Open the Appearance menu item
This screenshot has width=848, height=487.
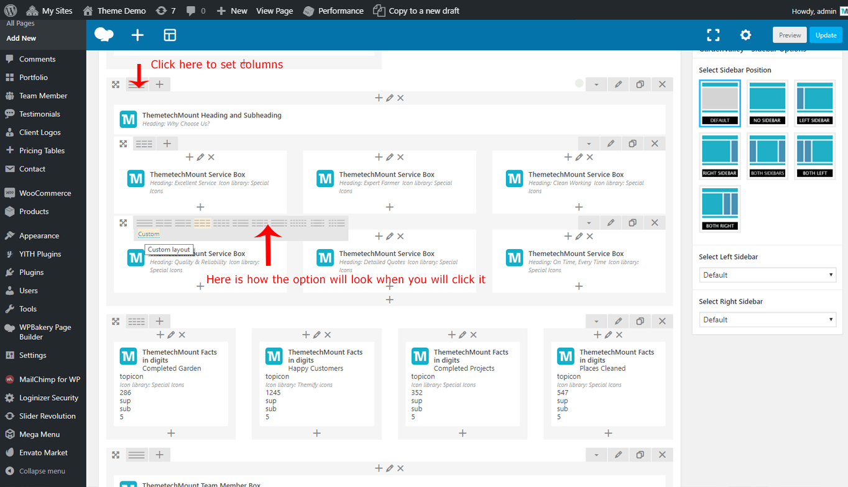click(x=39, y=236)
